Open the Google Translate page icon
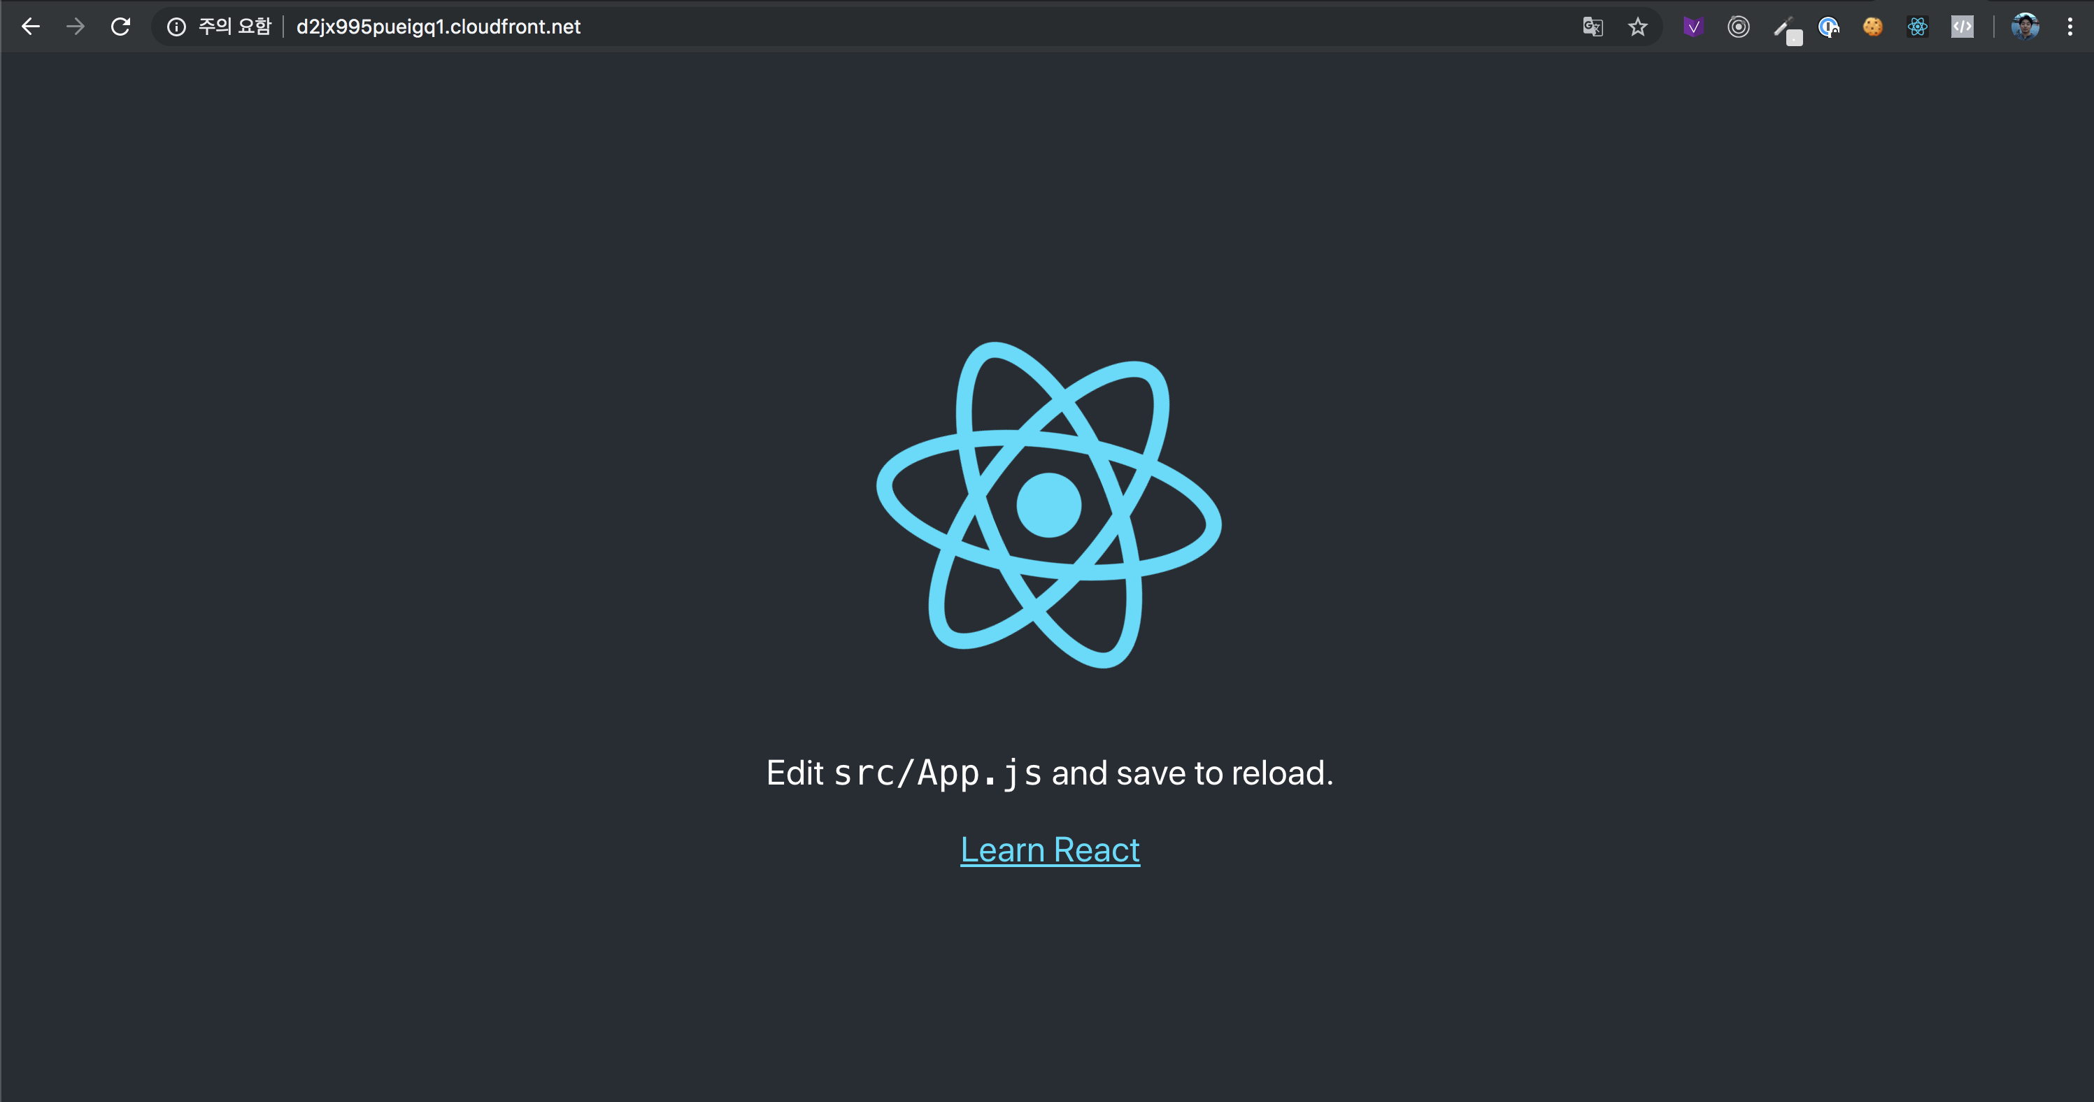Viewport: 2094px width, 1102px height. point(1593,27)
